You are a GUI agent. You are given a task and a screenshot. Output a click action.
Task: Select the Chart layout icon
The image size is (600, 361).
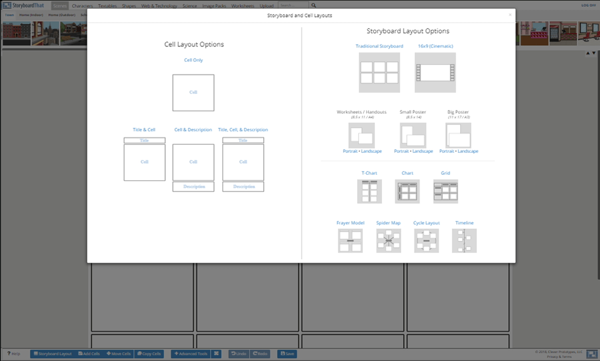407,191
